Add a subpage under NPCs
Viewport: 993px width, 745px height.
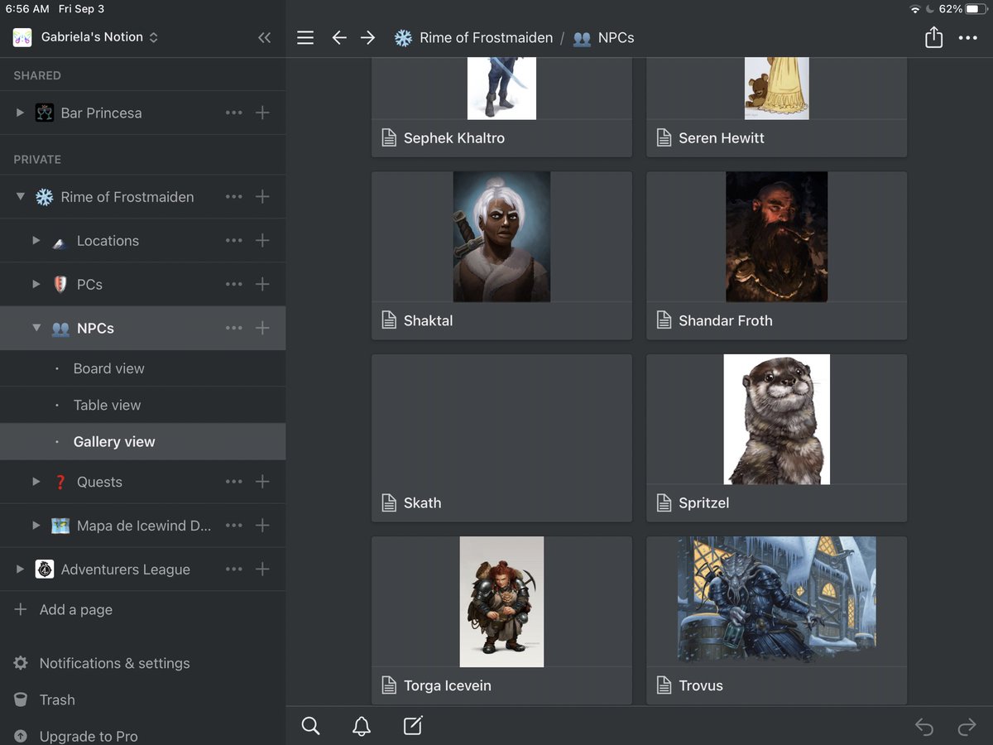coord(262,329)
